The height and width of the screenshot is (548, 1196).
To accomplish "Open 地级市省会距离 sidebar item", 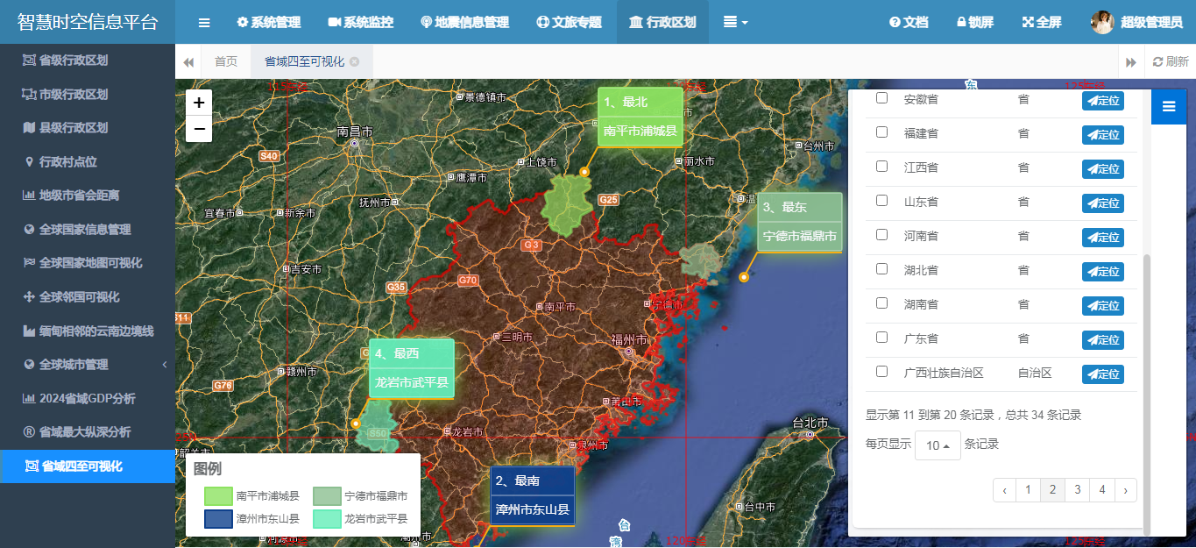I will [88, 196].
